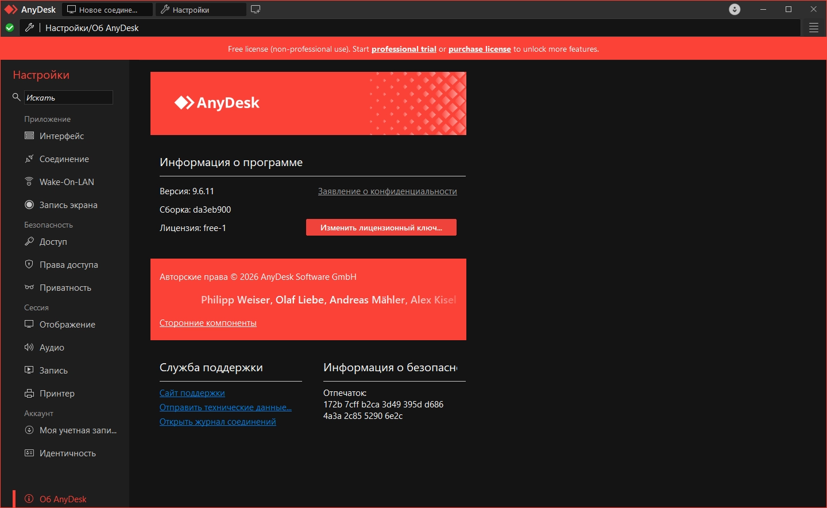827x508 pixels.
Task: Click the Информация о безопасн... heading
Action: pyautogui.click(x=391, y=368)
